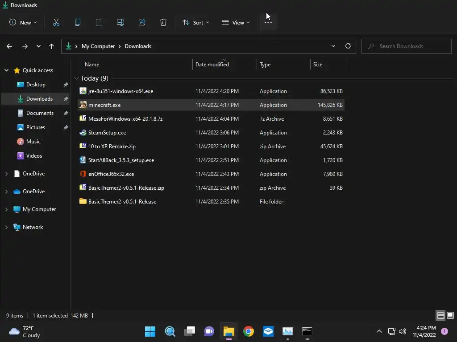Screen dimensions: 457x342
Task: Click the Cut scissors icon
Action: tap(56, 22)
